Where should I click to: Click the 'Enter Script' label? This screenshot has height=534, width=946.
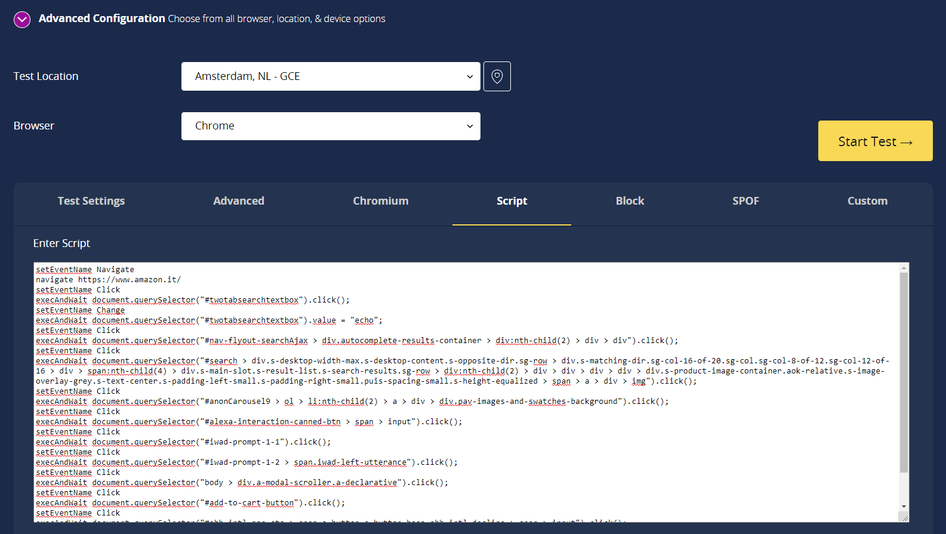click(x=61, y=243)
